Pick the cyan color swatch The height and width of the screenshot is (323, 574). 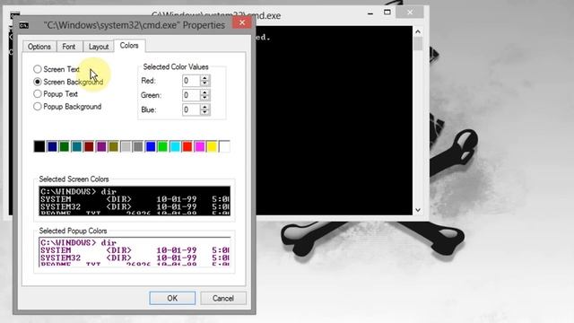coord(175,146)
